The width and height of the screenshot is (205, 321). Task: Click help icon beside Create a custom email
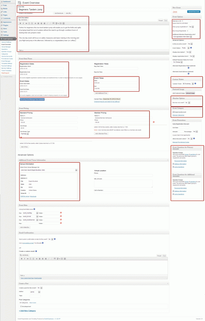36,251
